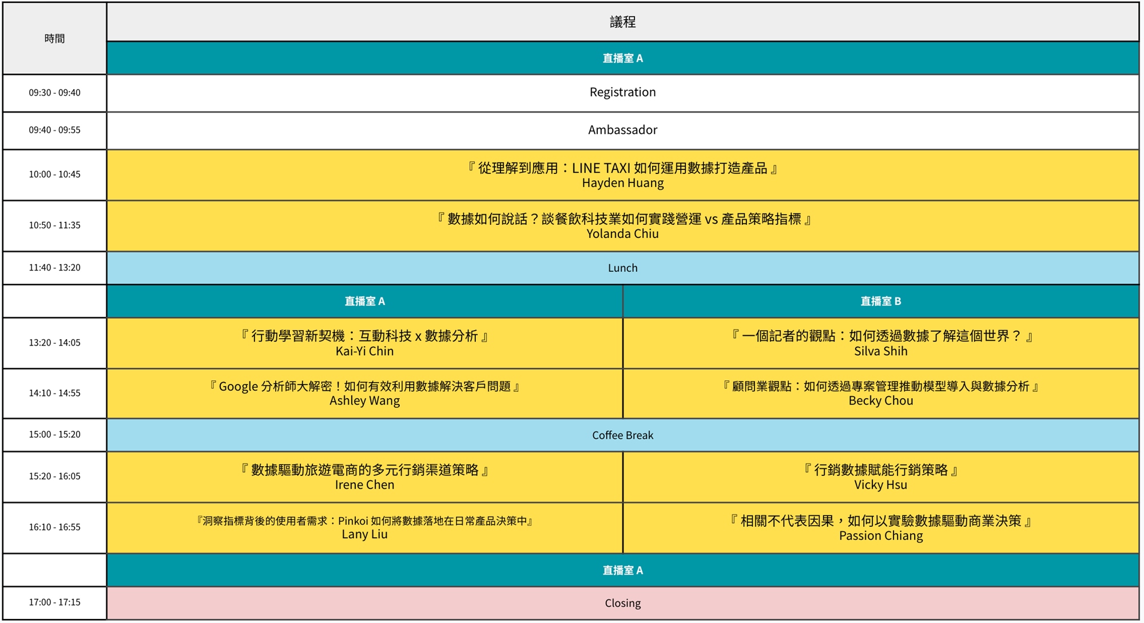Click the Lunch break row

[622, 268]
